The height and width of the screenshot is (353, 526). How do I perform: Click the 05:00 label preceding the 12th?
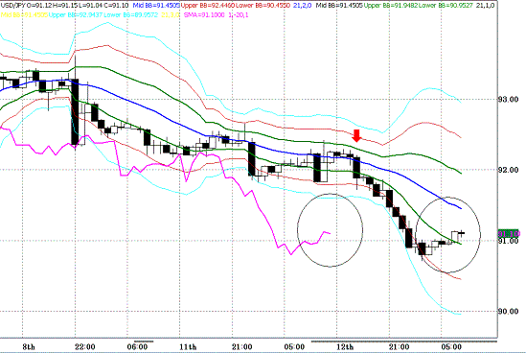click(x=294, y=347)
